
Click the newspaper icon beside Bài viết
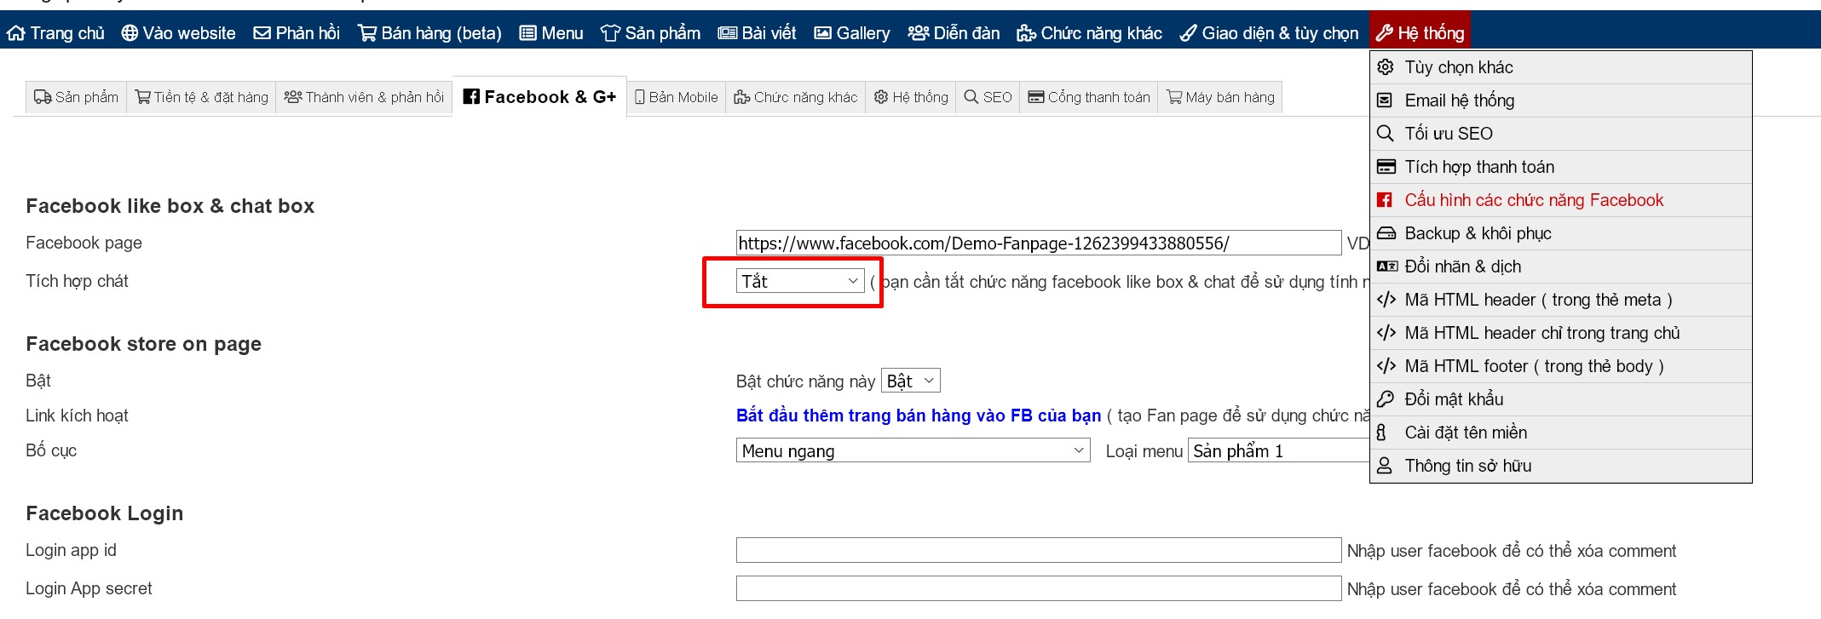pos(728,33)
